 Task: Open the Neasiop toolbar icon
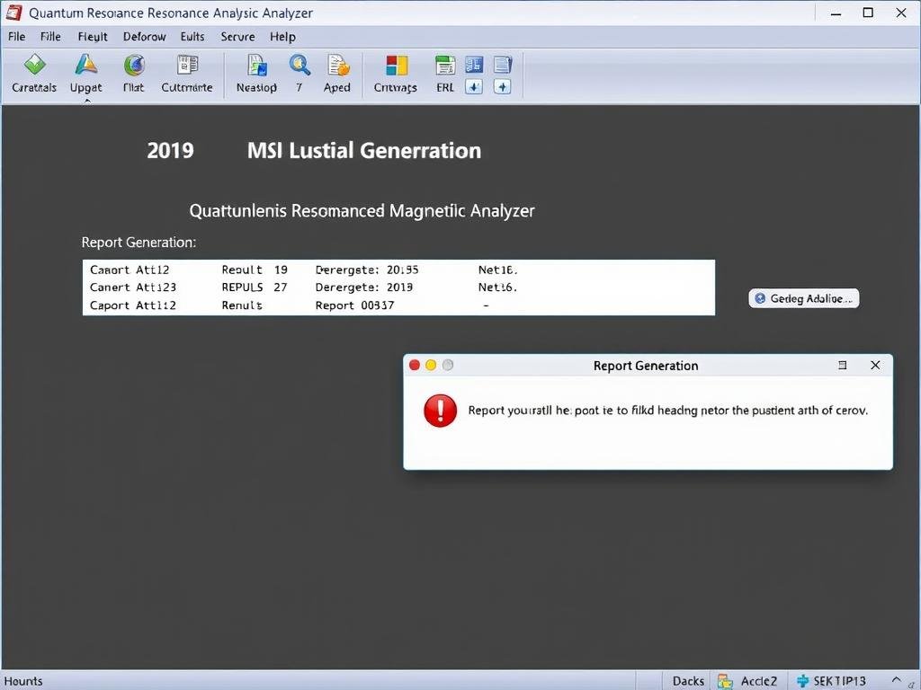[x=256, y=66]
